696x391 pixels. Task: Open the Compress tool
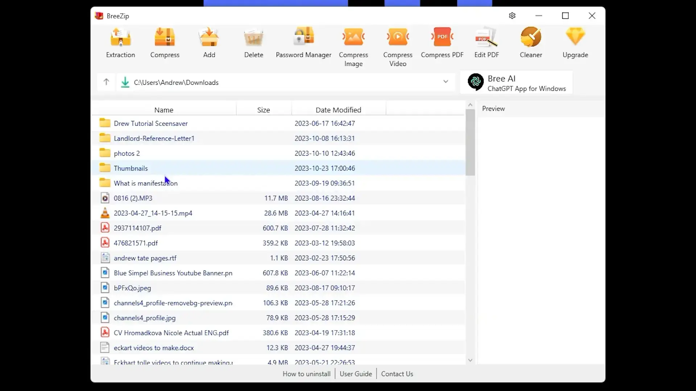pyautogui.click(x=165, y=42)
